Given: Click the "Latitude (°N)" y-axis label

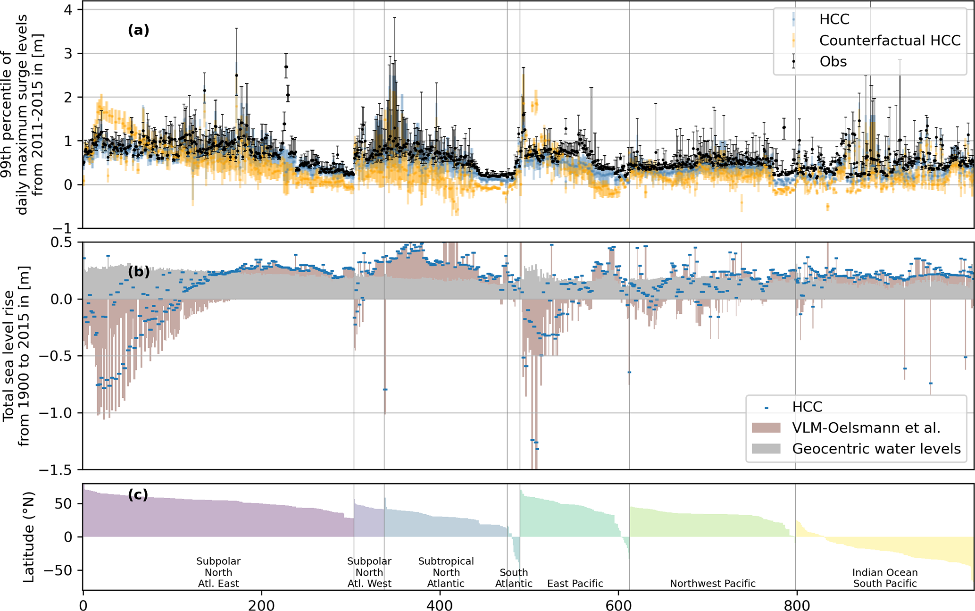Looking at the screenshot, I should [x=29, y=537].
